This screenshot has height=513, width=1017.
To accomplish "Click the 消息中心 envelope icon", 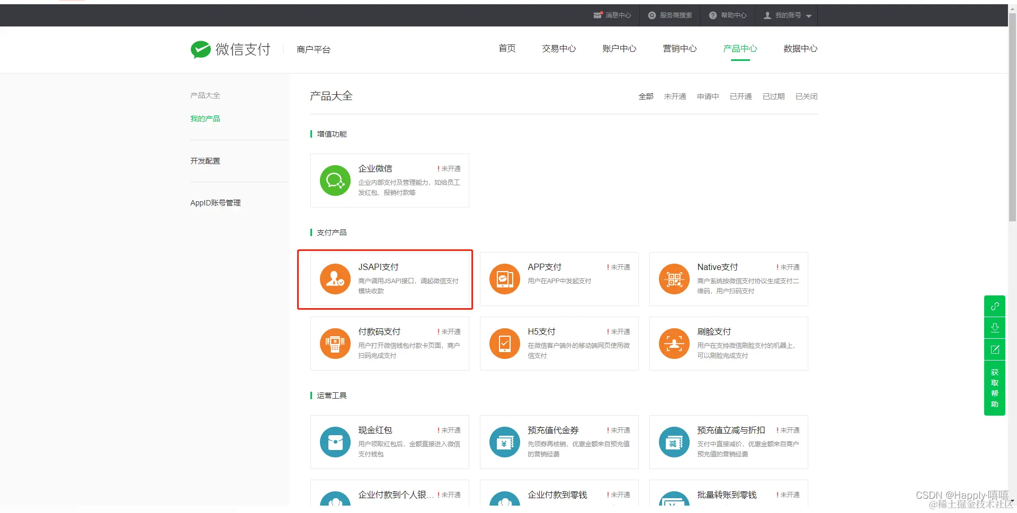I will tap(598, 15).
